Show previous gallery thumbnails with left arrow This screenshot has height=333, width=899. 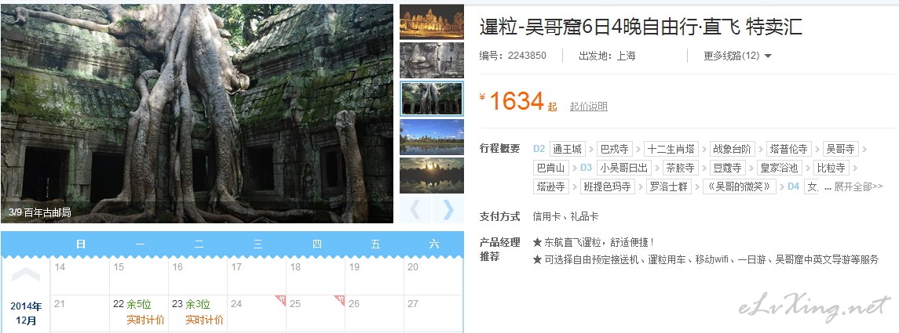[415, 209]
